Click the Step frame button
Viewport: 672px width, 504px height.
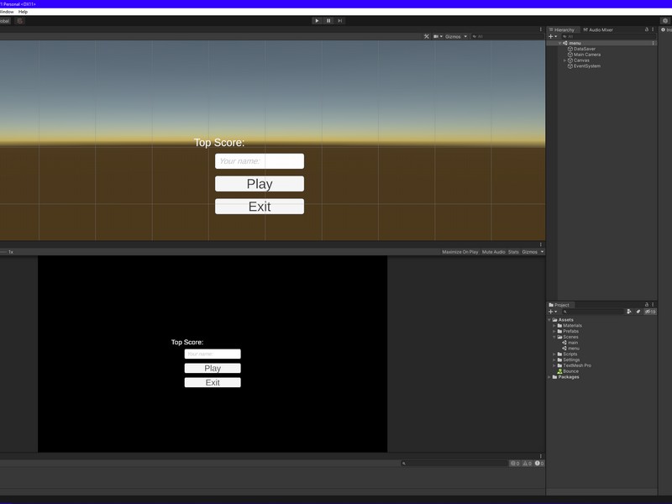click(339, 20)
